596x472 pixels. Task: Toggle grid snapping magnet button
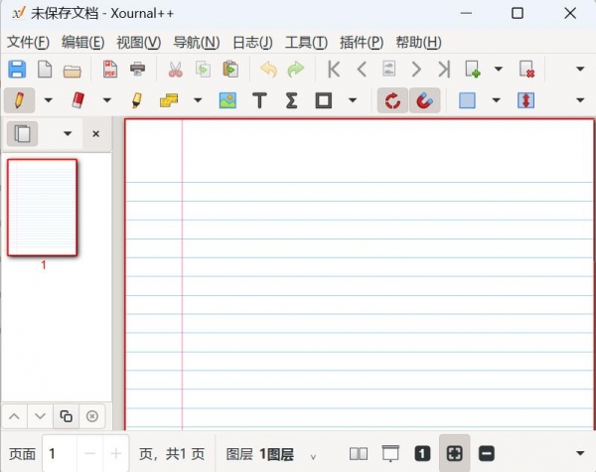(424, 100)
